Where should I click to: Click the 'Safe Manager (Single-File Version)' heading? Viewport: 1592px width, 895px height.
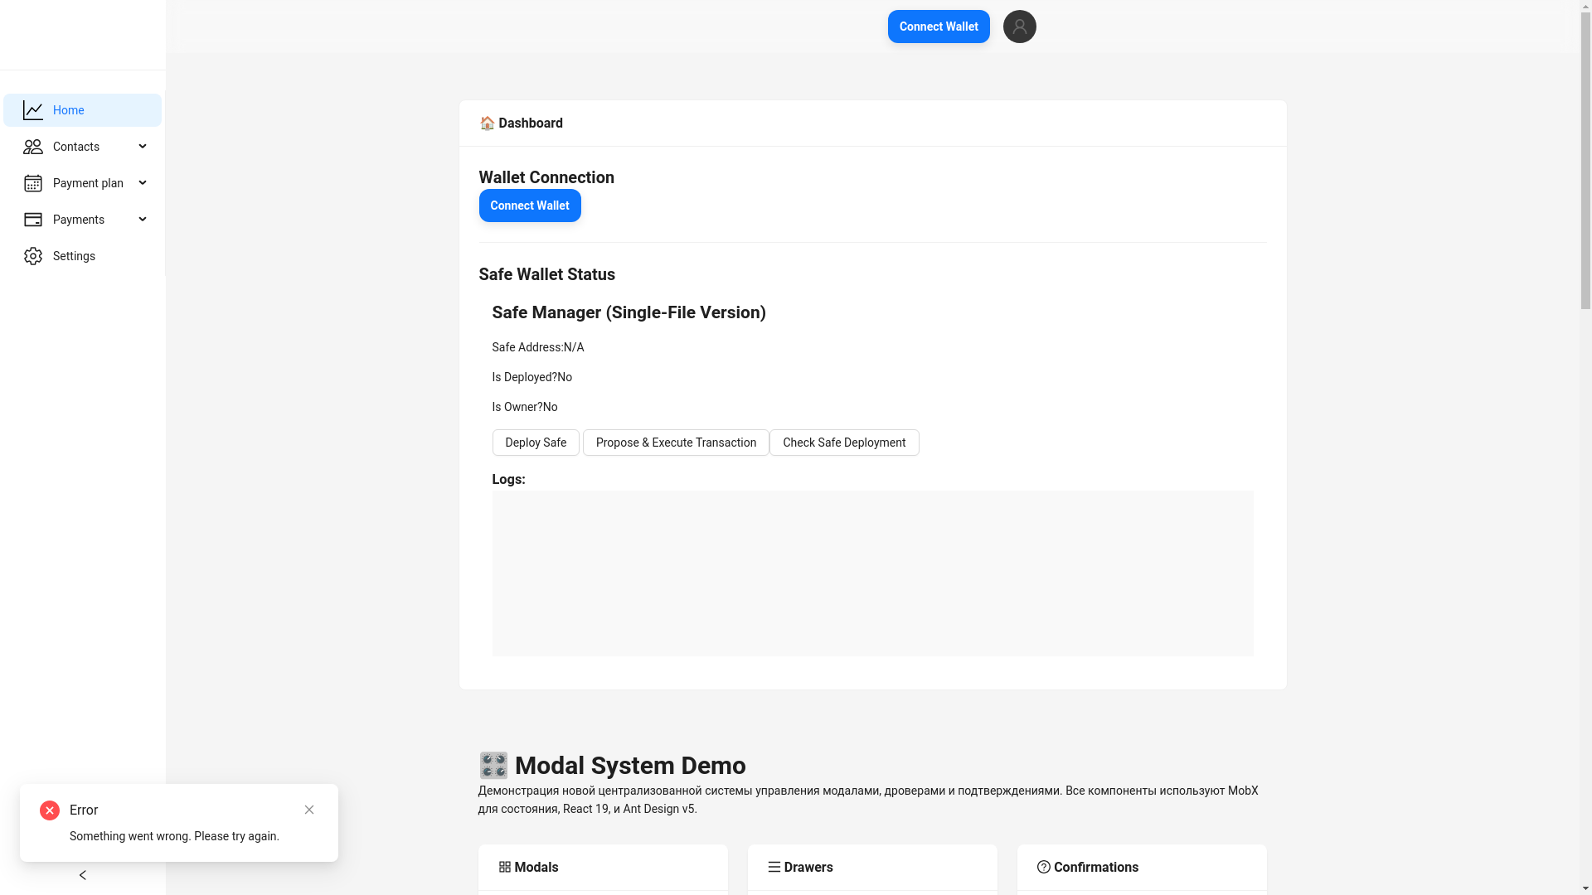coord(629,312)
